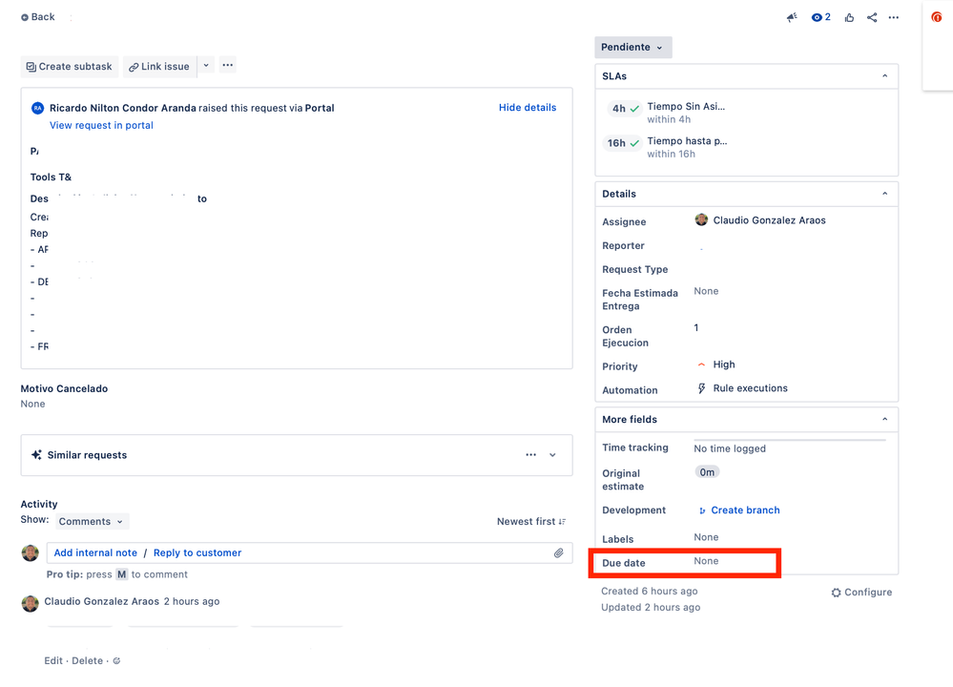
Task: Open the top-right more actions menu
Action: pyautogui.click(x=894, y=17)
